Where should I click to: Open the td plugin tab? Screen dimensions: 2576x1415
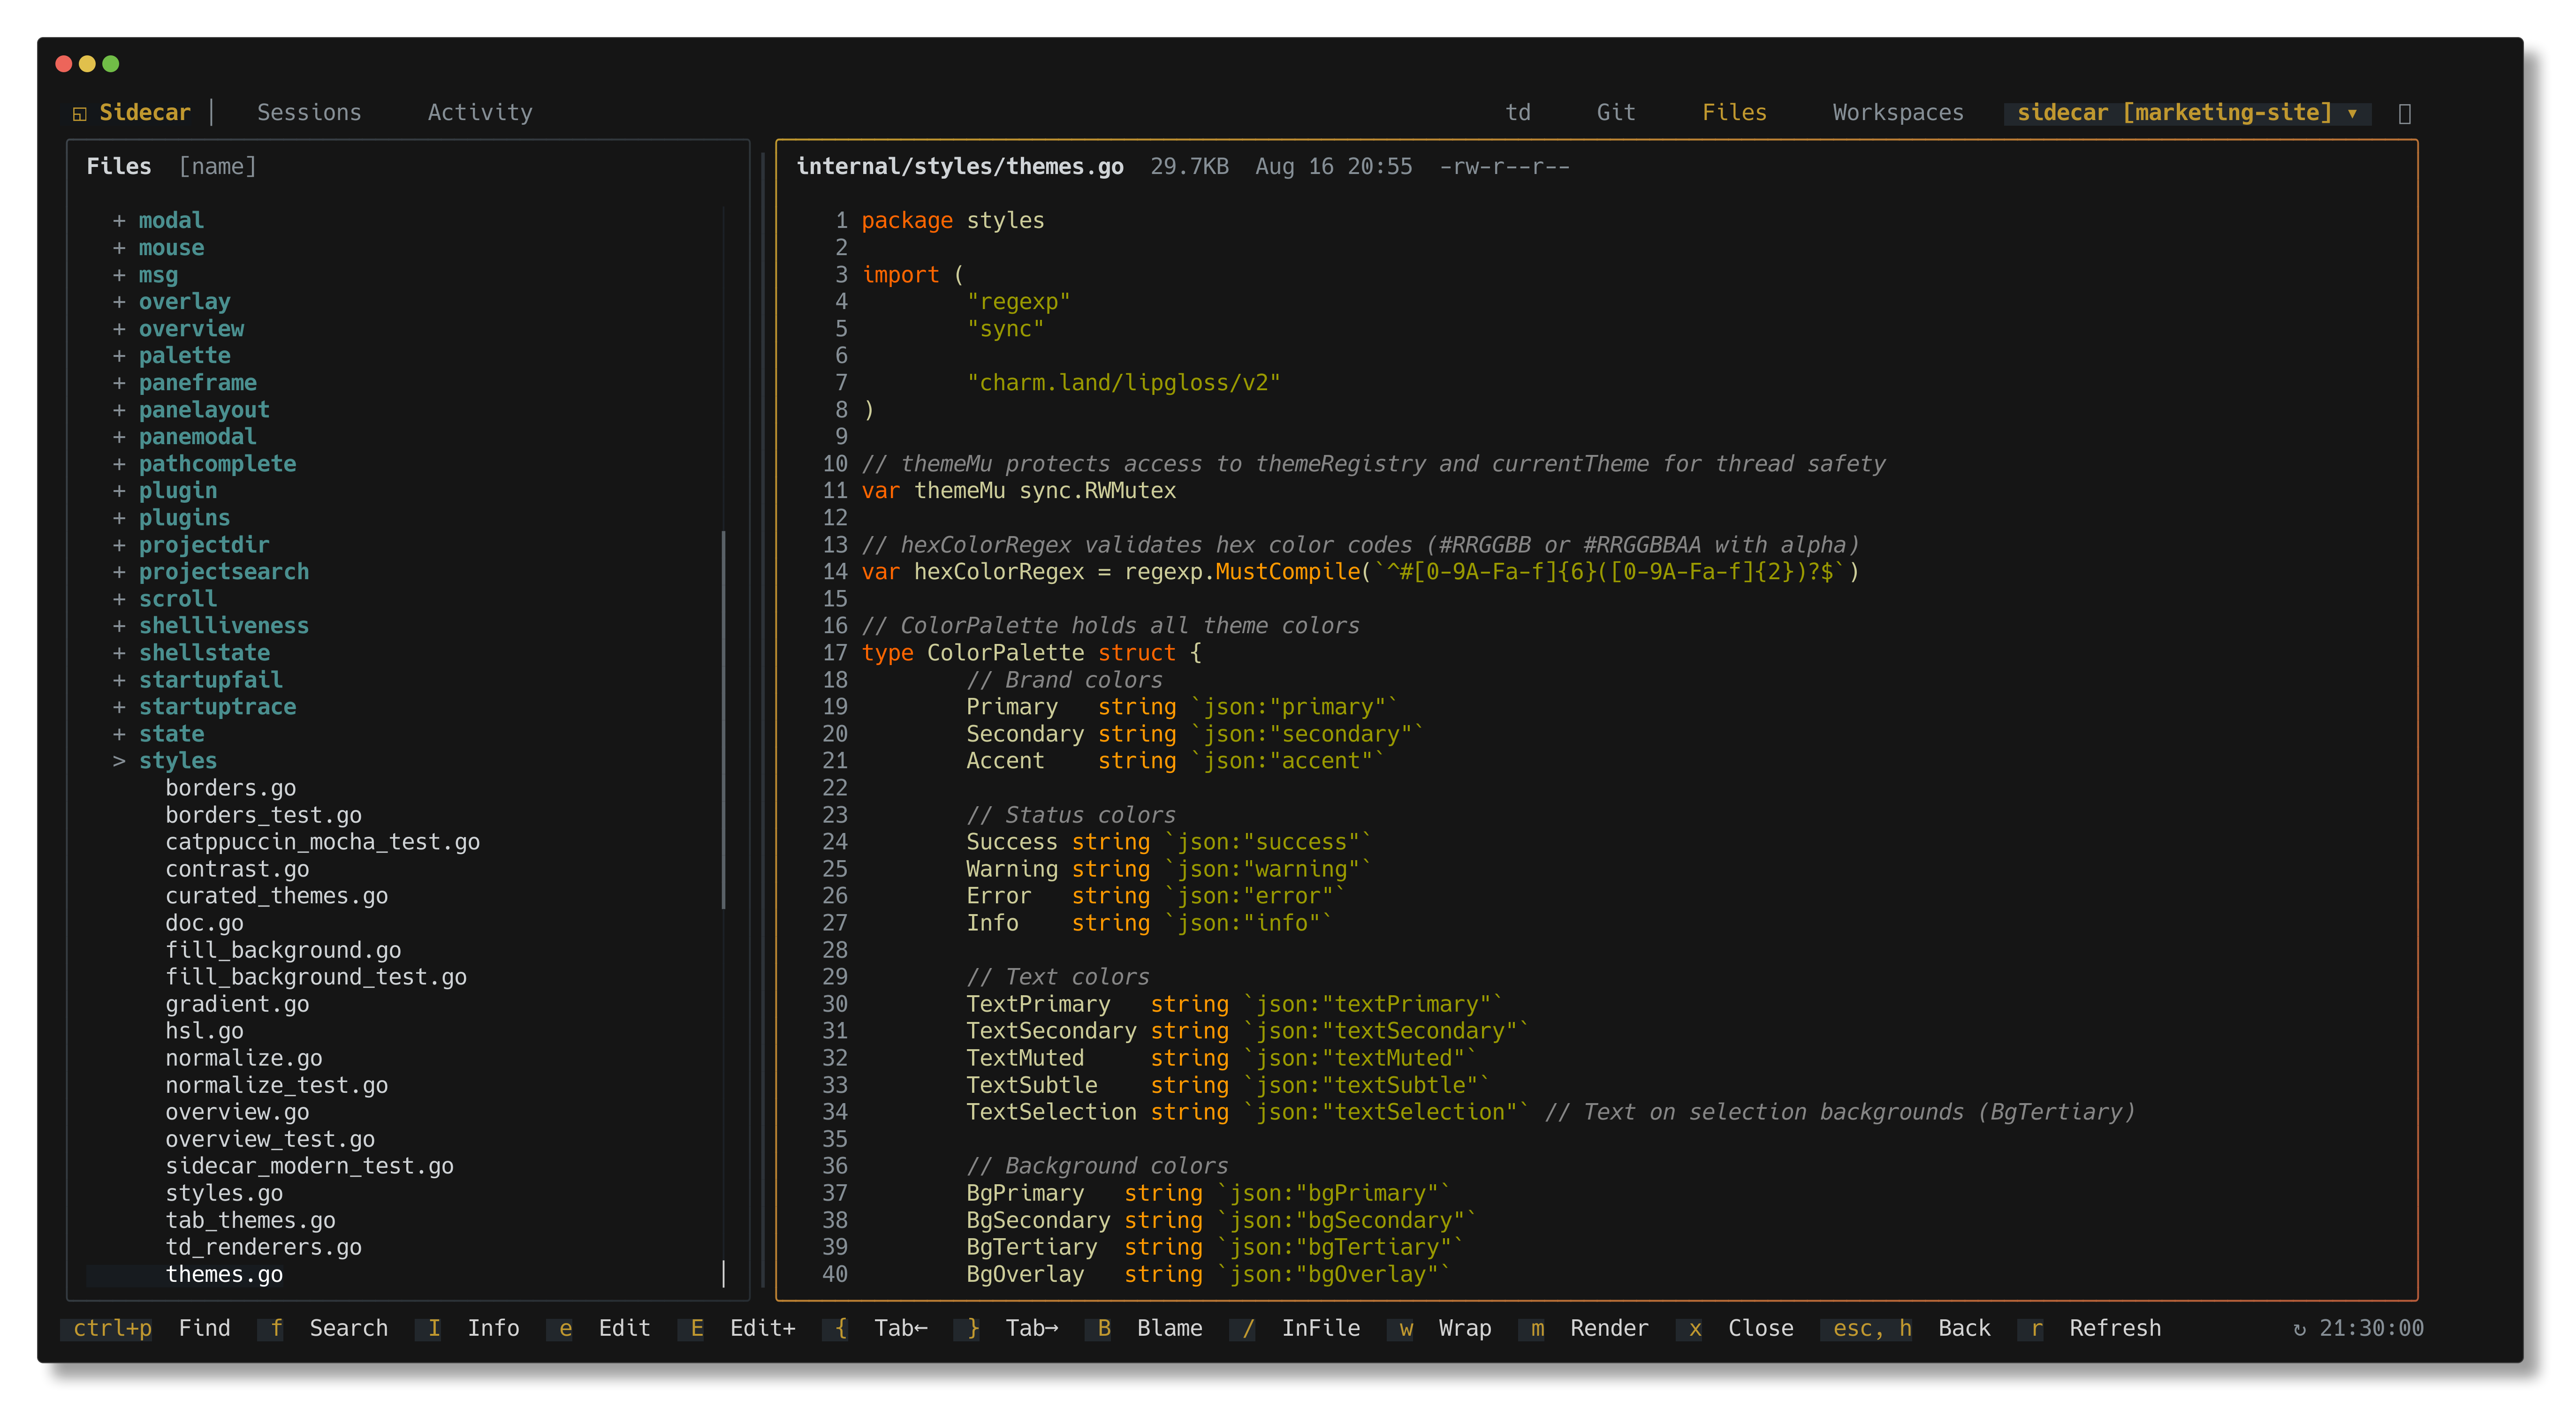(1518, 112)
